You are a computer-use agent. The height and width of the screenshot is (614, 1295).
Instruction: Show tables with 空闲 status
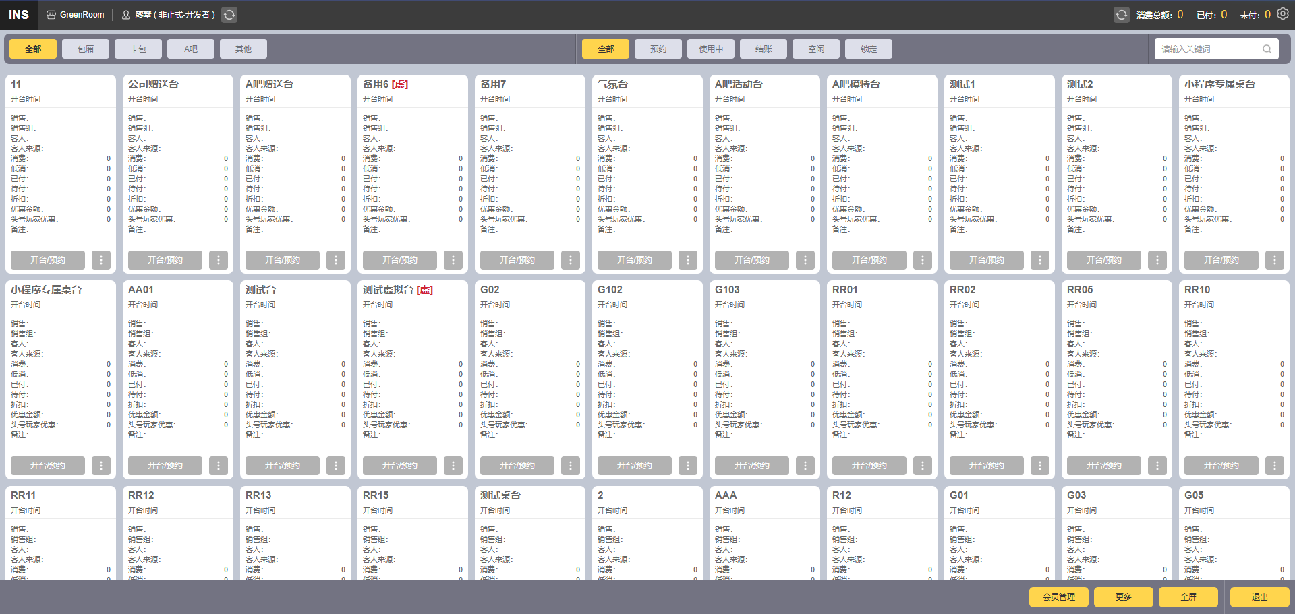816,49
